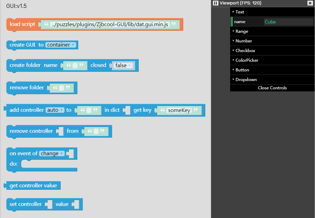Expand the Number folder
The width and height of the screenshot is (315, 218).
(272, 41)
